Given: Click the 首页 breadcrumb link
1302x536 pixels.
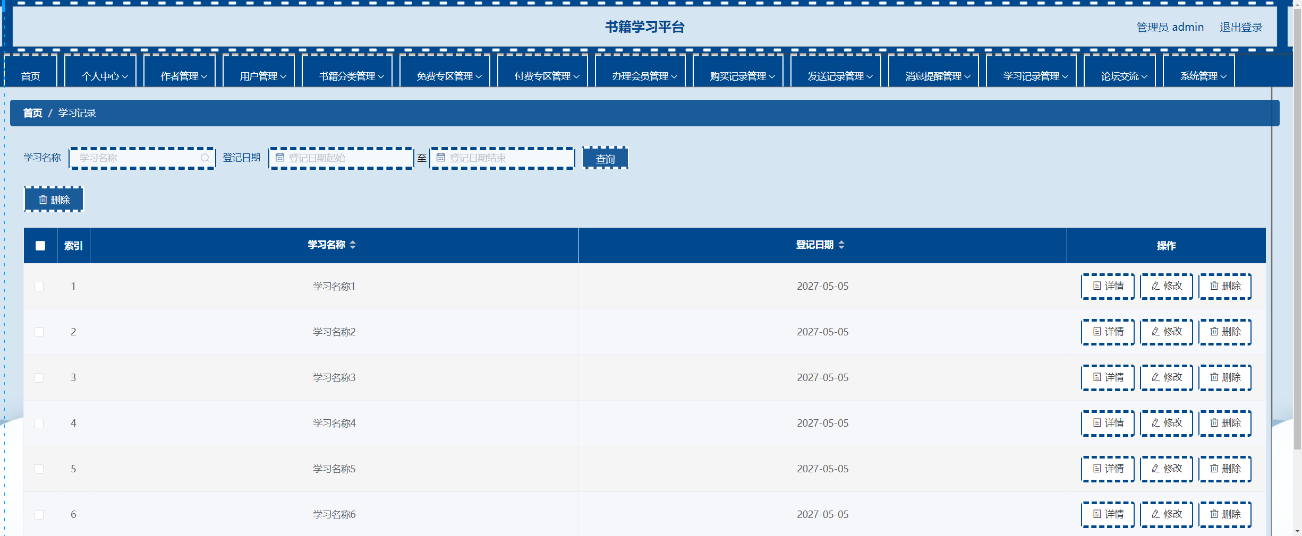Looking at the screenshot, I should (32, 113).
